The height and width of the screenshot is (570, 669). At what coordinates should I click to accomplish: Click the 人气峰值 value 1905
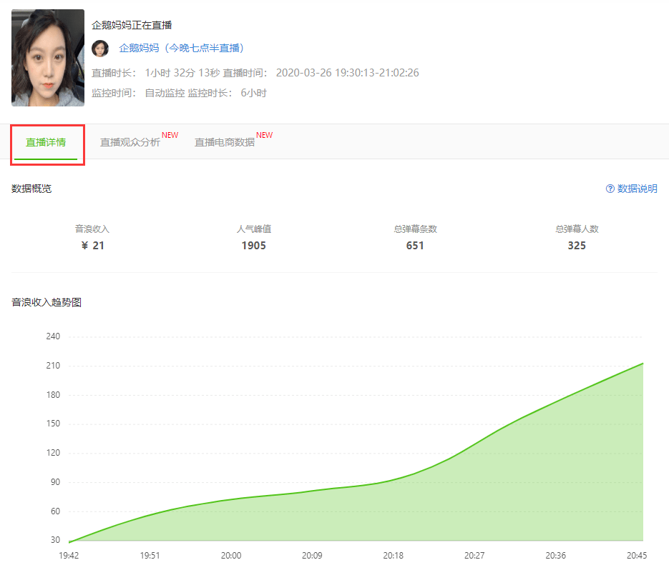pyautogui.click(x=254, y=246)
